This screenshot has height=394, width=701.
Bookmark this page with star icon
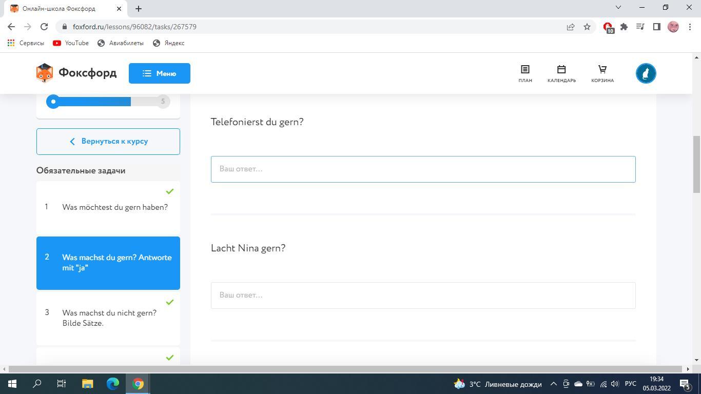(587, 27)
